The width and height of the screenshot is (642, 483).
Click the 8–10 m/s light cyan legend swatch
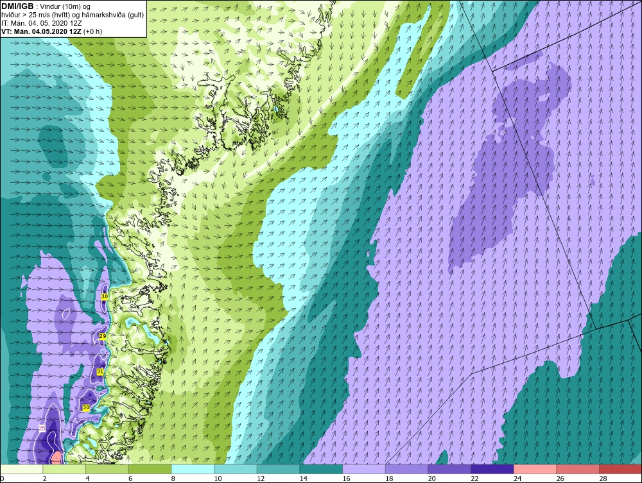pyautogui.click(x=193, y=469)
